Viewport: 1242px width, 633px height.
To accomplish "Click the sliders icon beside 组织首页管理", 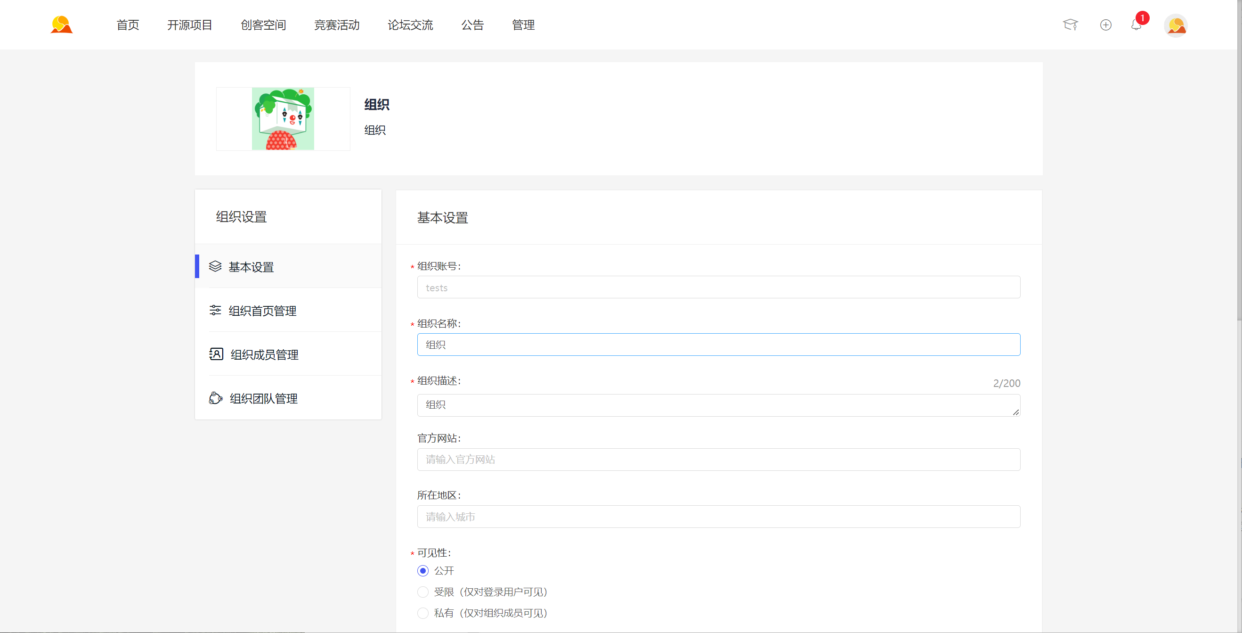I will 215,310.
